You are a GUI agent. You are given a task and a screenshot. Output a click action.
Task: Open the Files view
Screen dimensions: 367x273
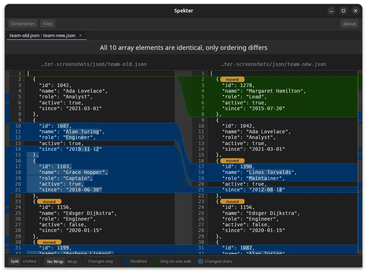click(x=47, y=24)
